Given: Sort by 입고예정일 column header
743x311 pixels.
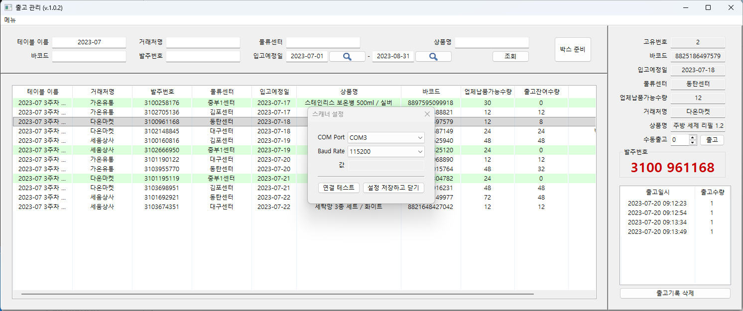Looking at the screenshot, I should 274,92.
